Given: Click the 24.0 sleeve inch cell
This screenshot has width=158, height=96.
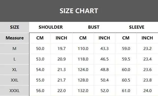Looking at the screenshot, I should (x=147, y=91).
